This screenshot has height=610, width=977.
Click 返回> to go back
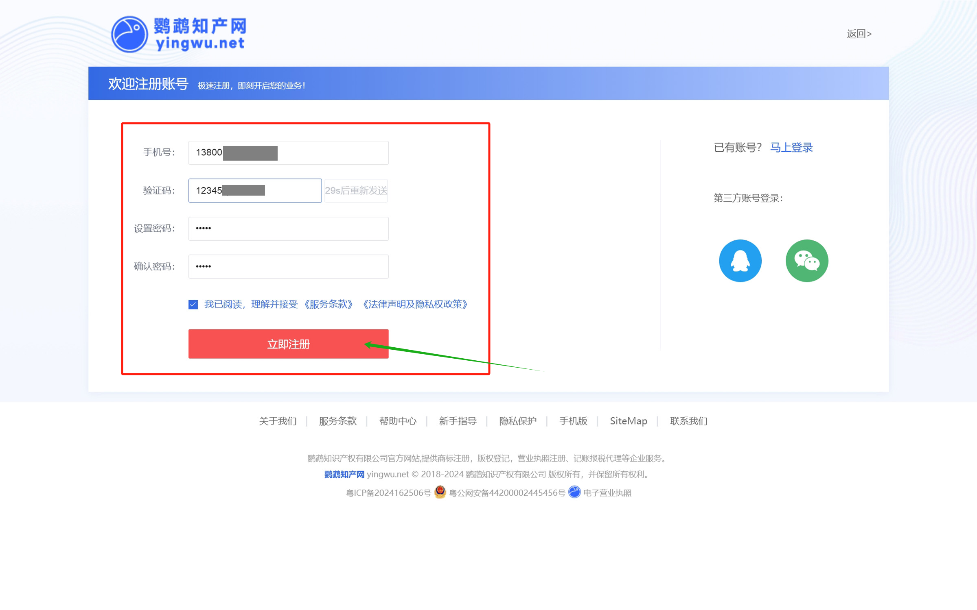click(859, 34)
